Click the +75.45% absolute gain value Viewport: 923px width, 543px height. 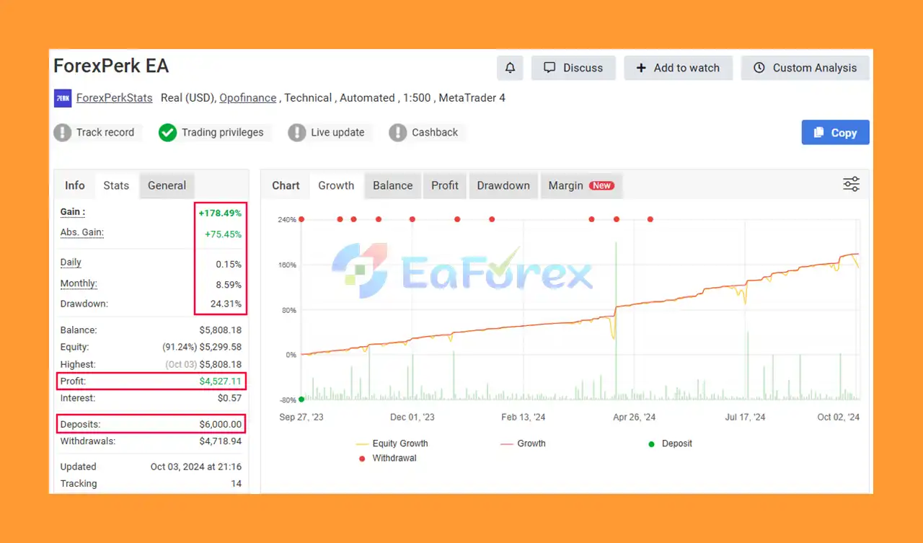tap(222, 234)
